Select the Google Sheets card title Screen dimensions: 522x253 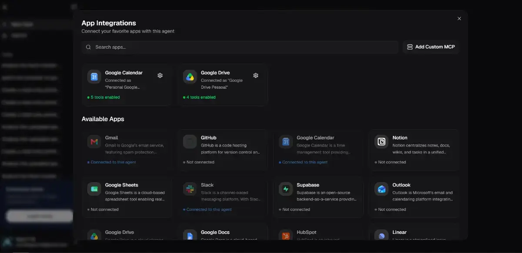click(121, 185)
